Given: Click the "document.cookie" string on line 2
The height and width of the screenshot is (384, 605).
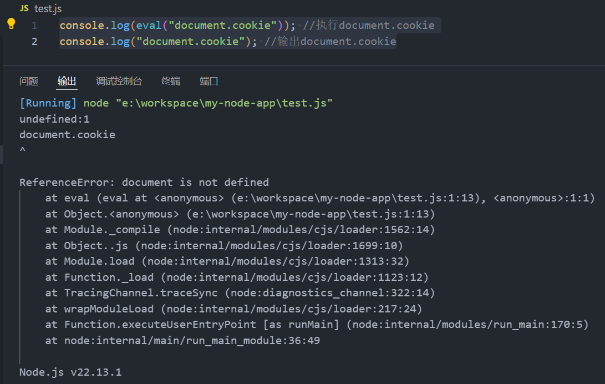Looking at the screenshot, I should tap(191, 41).
